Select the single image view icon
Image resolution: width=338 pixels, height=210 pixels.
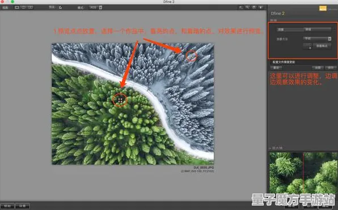pos(17,7)
